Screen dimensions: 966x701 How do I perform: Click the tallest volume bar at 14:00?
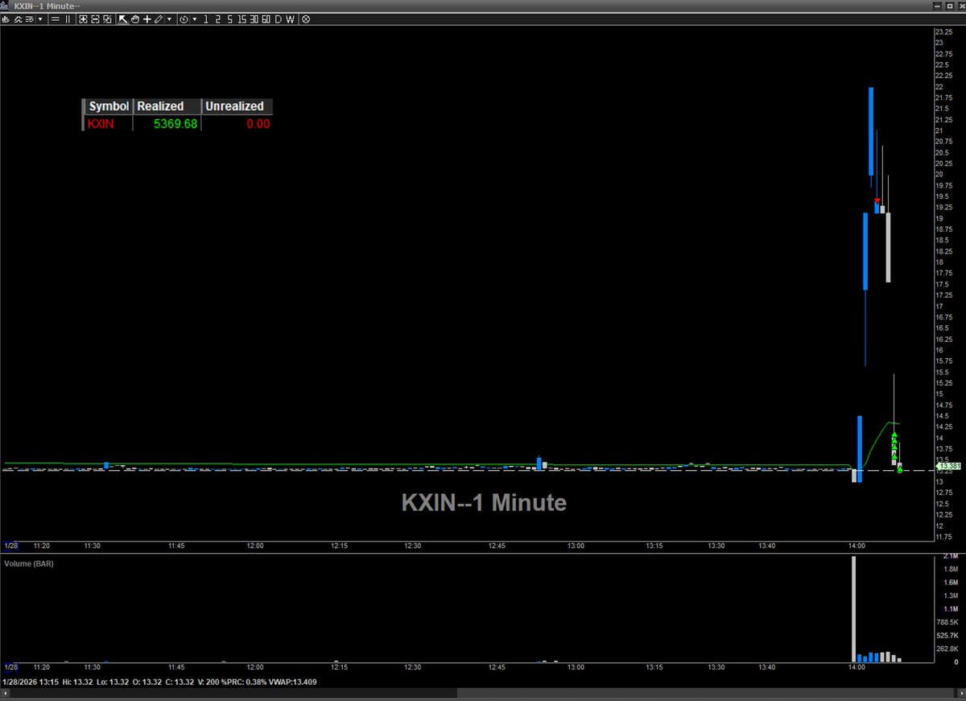pyautogui.click(x=854, y=608)
